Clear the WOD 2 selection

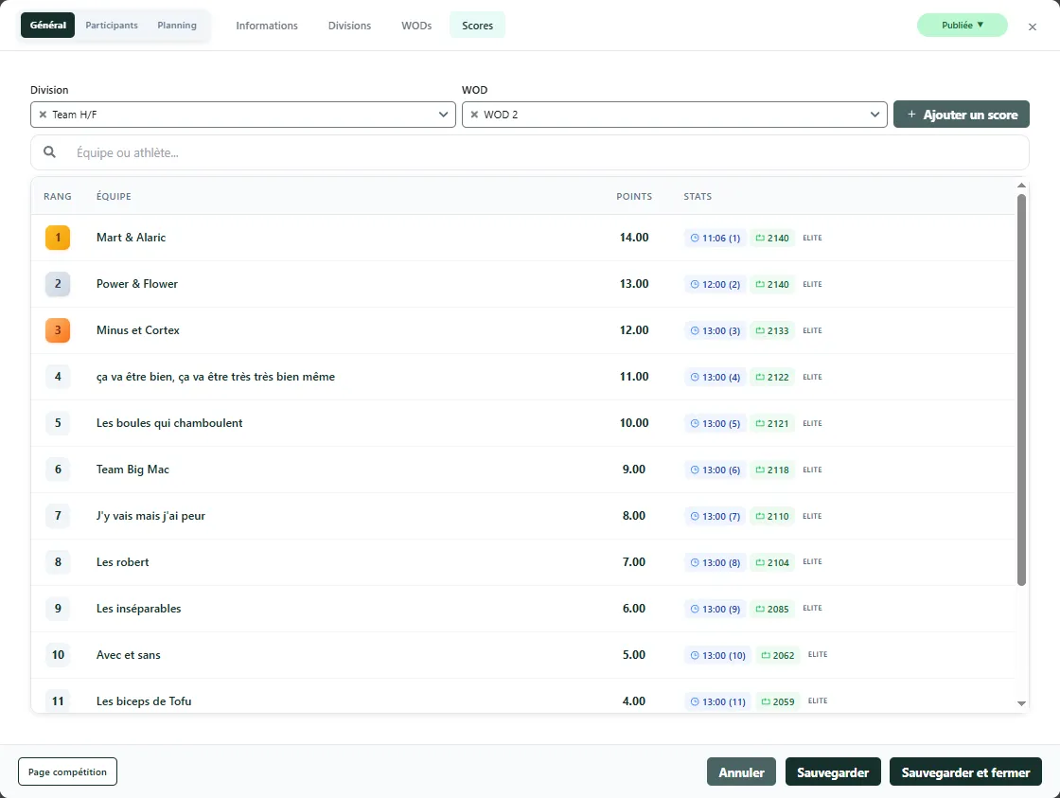point(474,115)
